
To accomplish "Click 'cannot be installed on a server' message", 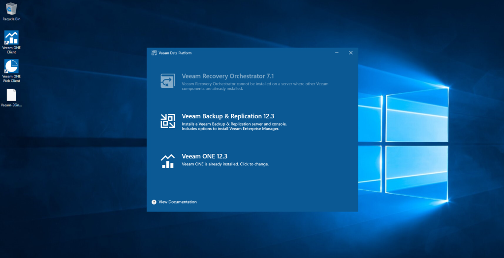I will tap(255, 86).
